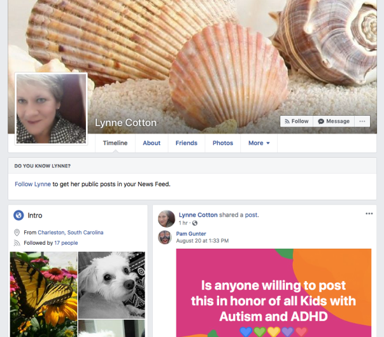Open the Friends tab
Screen dimensions: 384x337
click(187, 143)
